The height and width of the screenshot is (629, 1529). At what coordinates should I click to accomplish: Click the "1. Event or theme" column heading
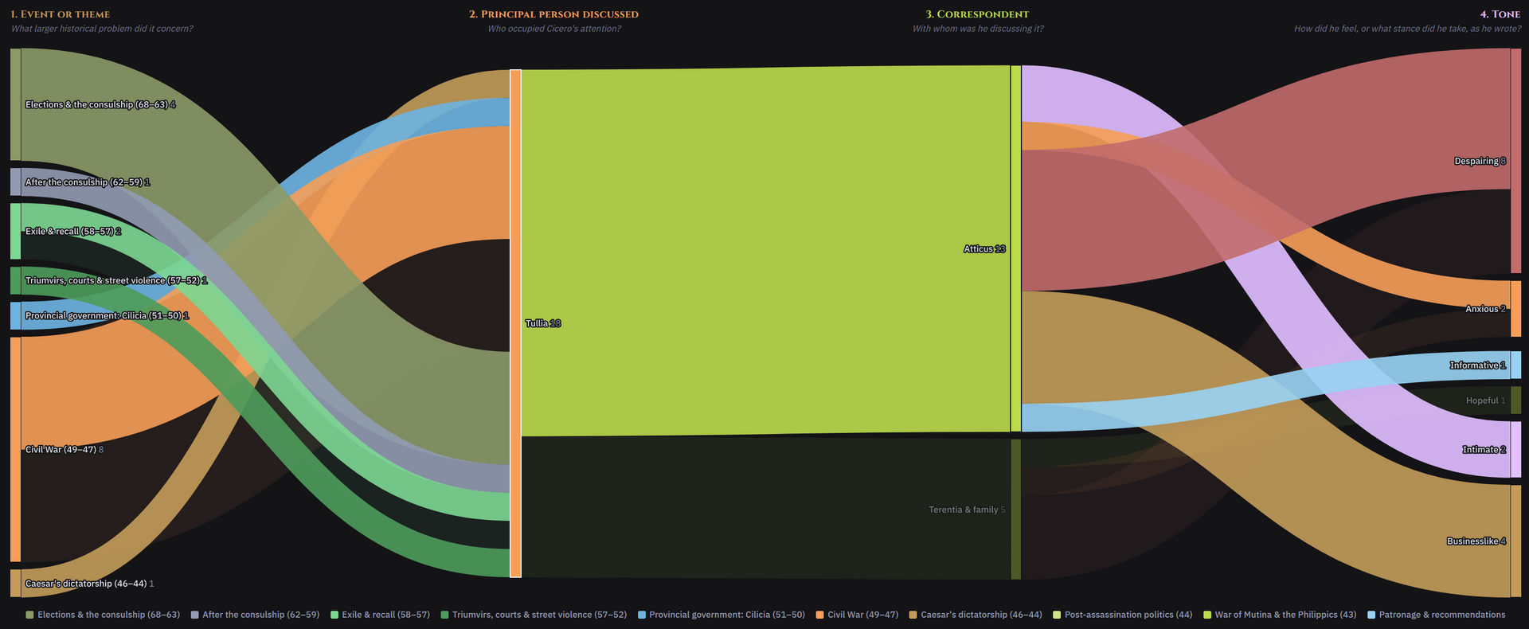pyautogui.click(x=61, y=14)
